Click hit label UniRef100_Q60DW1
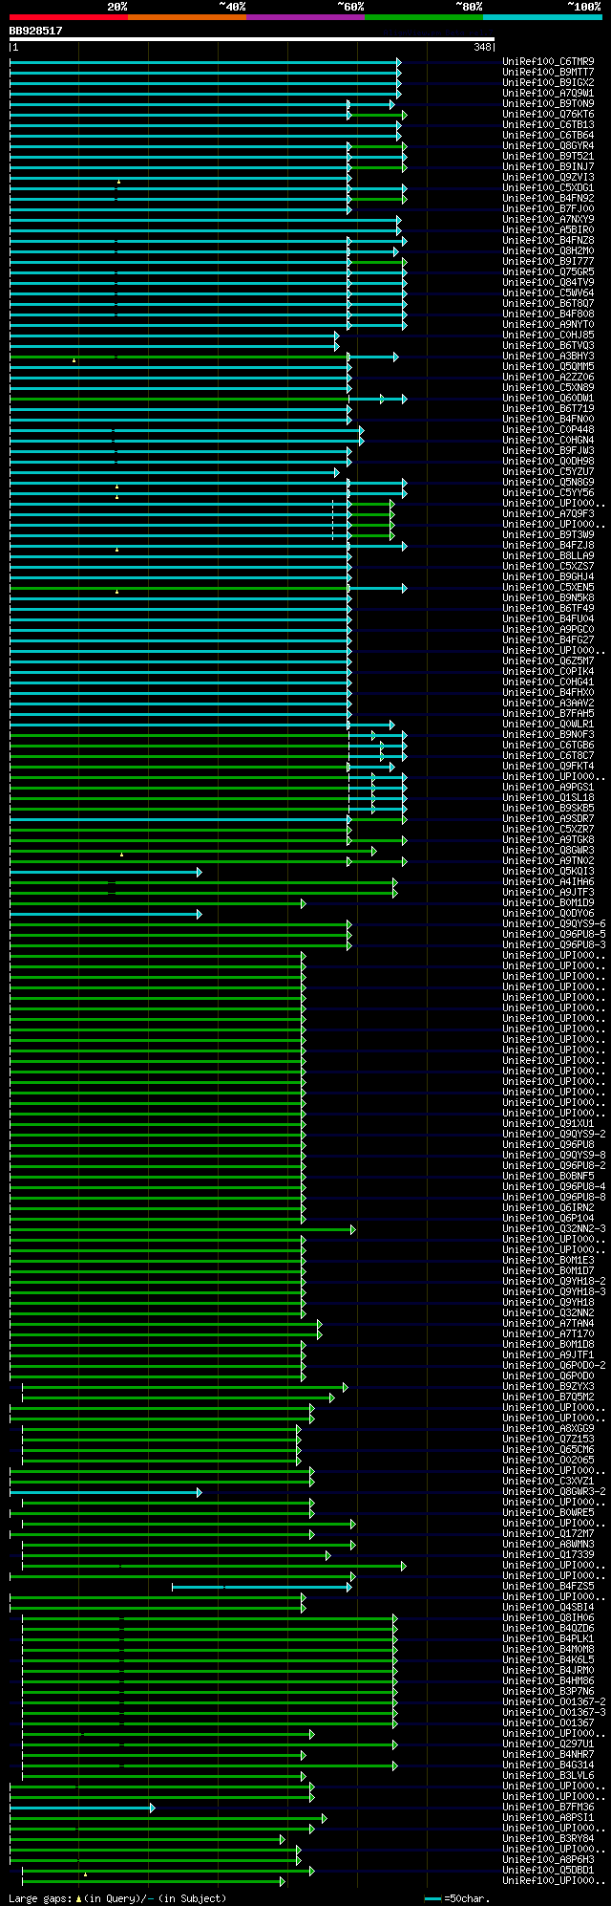This screenshot has height=1906, width=611. [549, 398]
